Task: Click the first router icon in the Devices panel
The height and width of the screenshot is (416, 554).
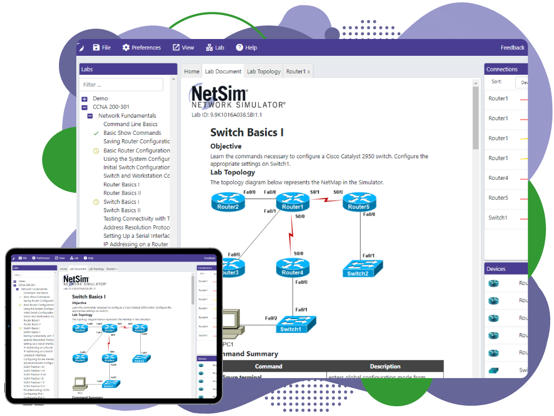Action: [x=494, y=283]
